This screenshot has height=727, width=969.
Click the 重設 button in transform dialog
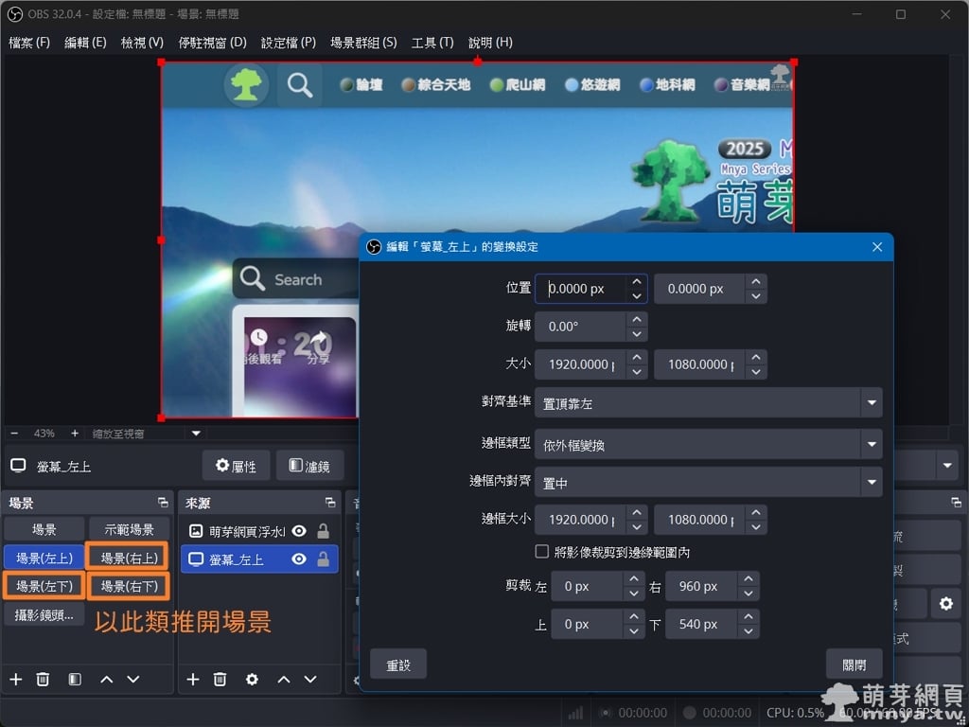[398, 665]
